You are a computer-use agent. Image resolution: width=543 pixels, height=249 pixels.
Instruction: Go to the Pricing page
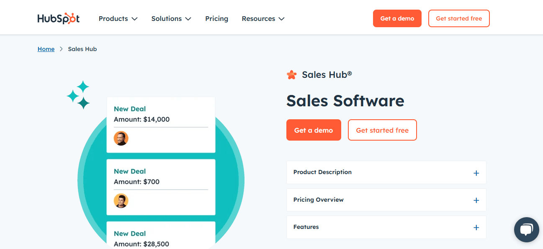click(x=216, y=19)
